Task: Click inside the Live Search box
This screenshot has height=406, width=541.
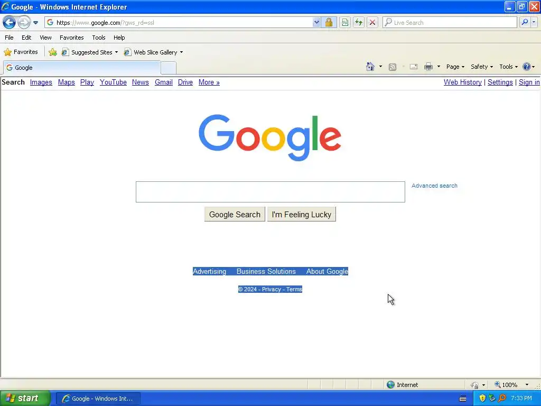Action: (x=450, y=22)
